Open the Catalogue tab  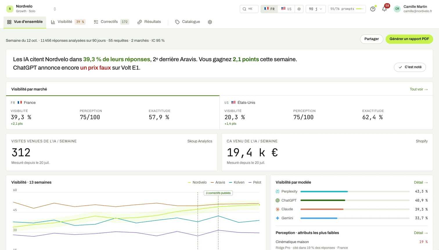tap(188, 22)
